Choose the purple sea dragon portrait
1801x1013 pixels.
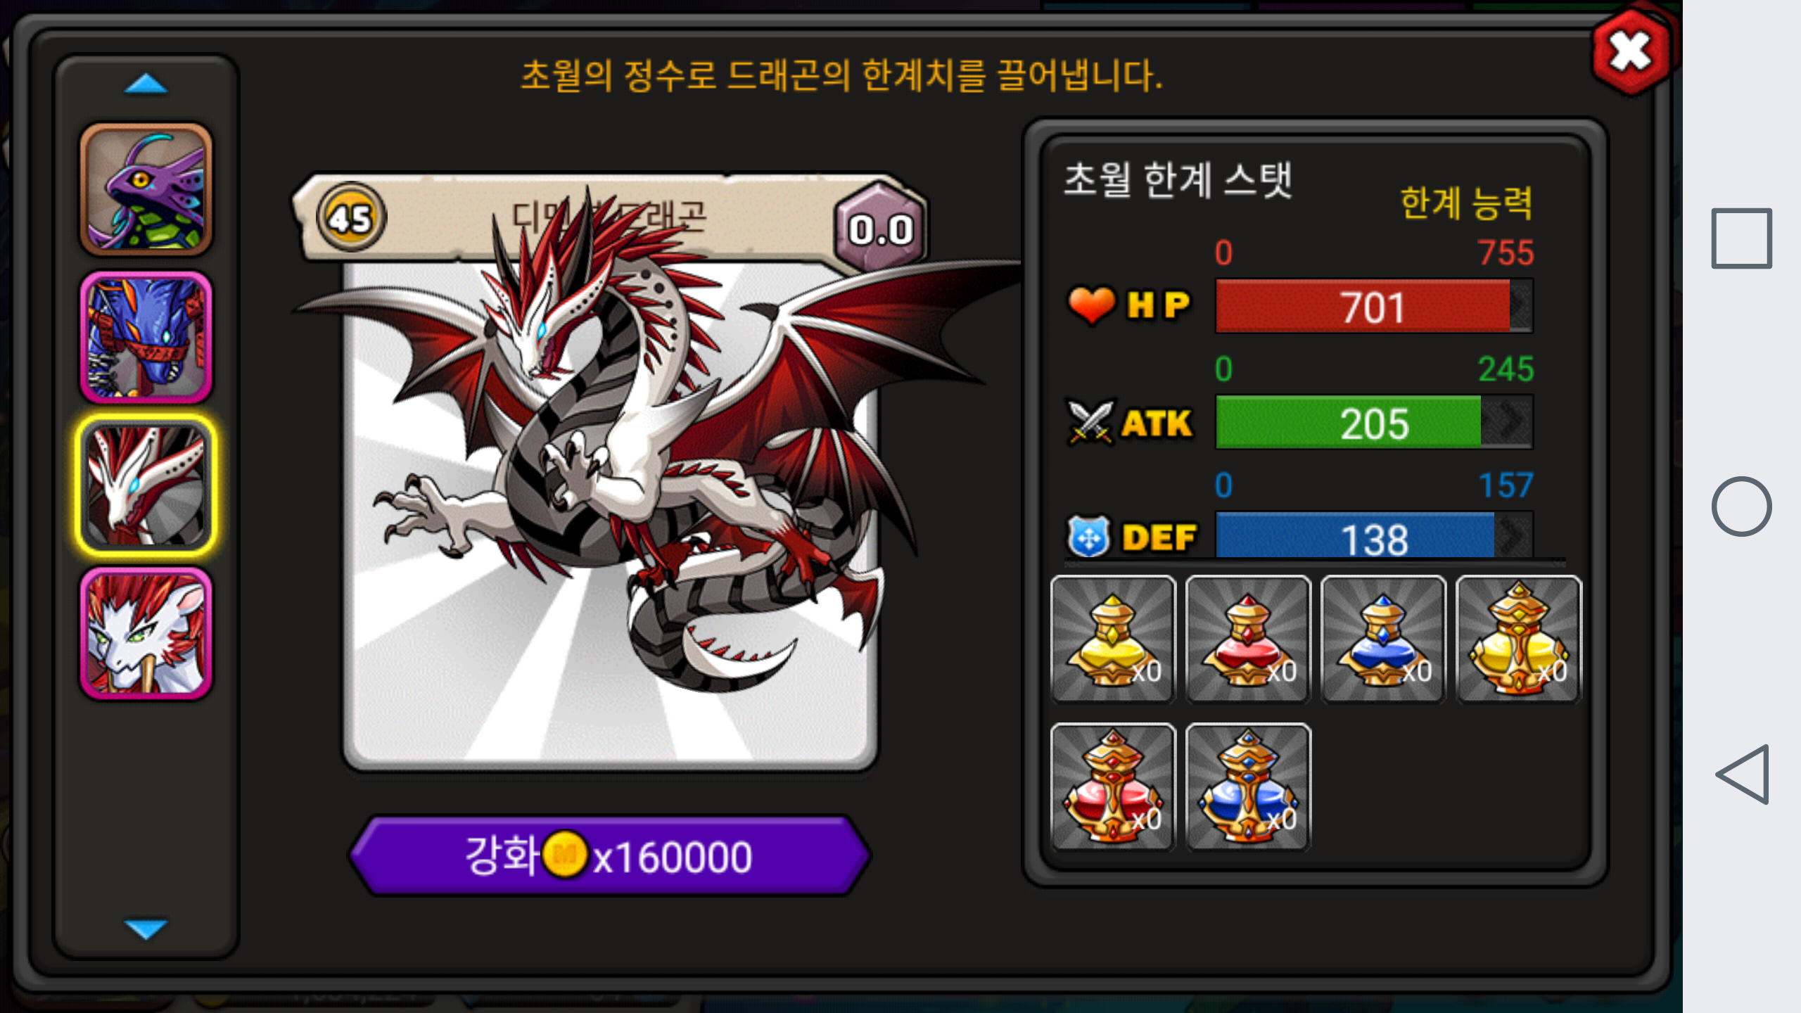(146, 189)
